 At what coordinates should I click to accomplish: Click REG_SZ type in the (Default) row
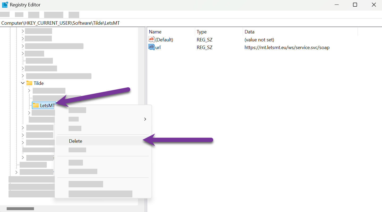coord(204,40)
